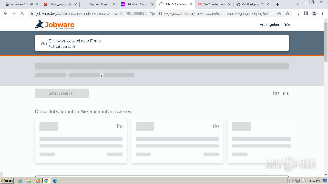Click the 5:11 PM clock

point(315,181)
